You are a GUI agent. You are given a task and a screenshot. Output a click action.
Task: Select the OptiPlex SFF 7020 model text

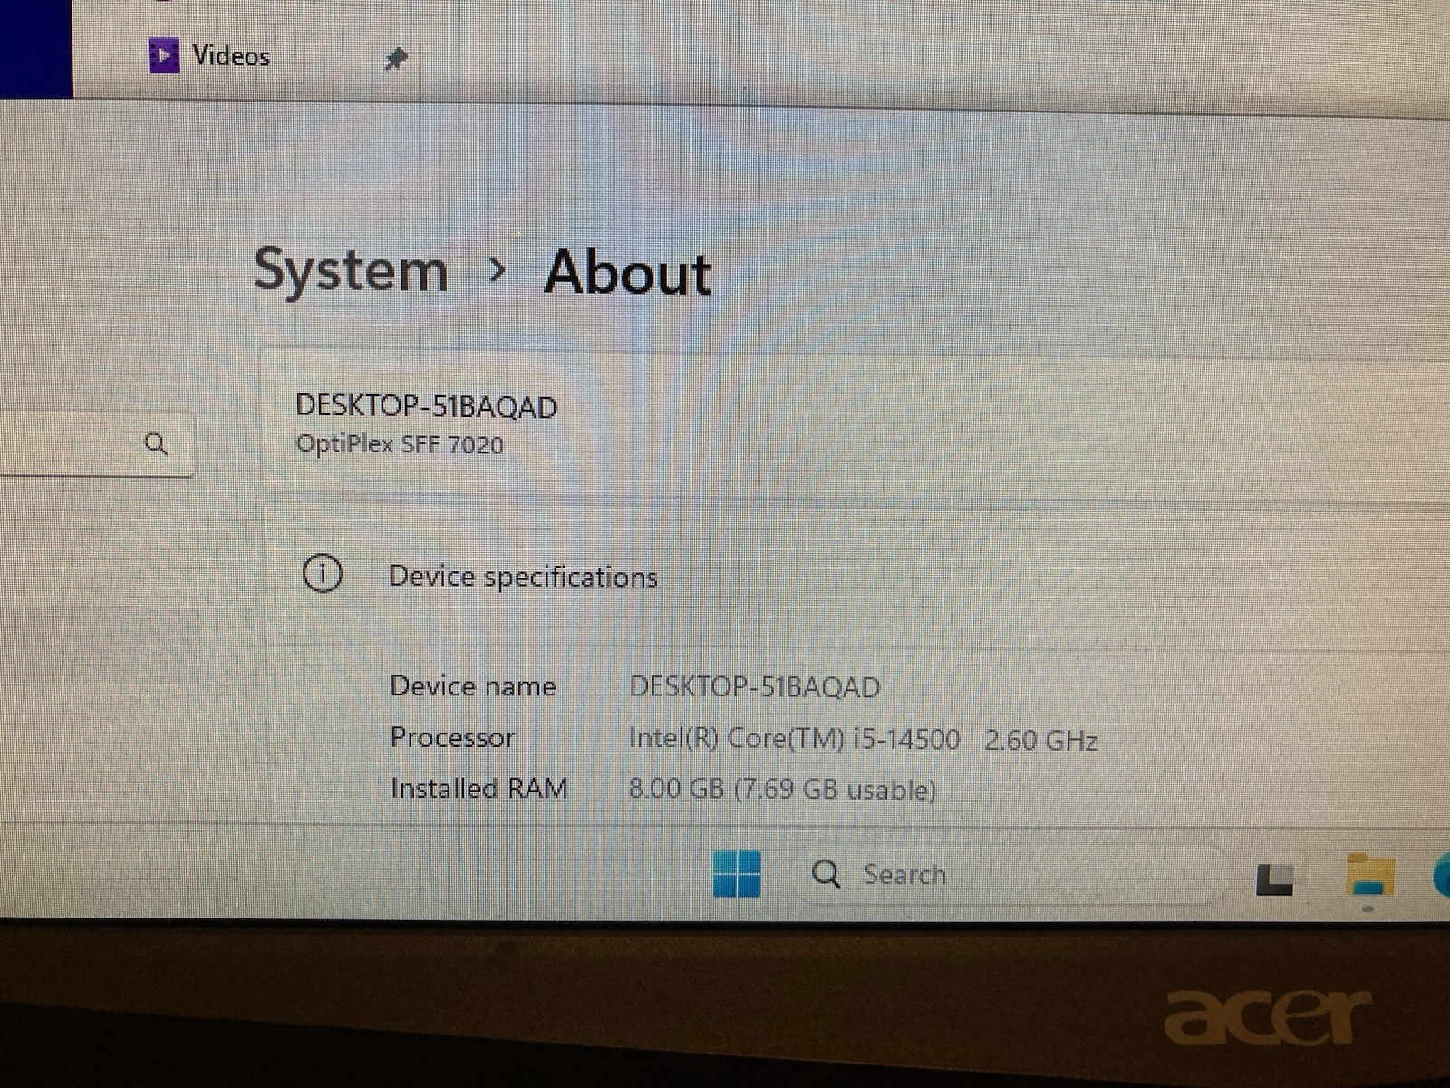(400, 444)
